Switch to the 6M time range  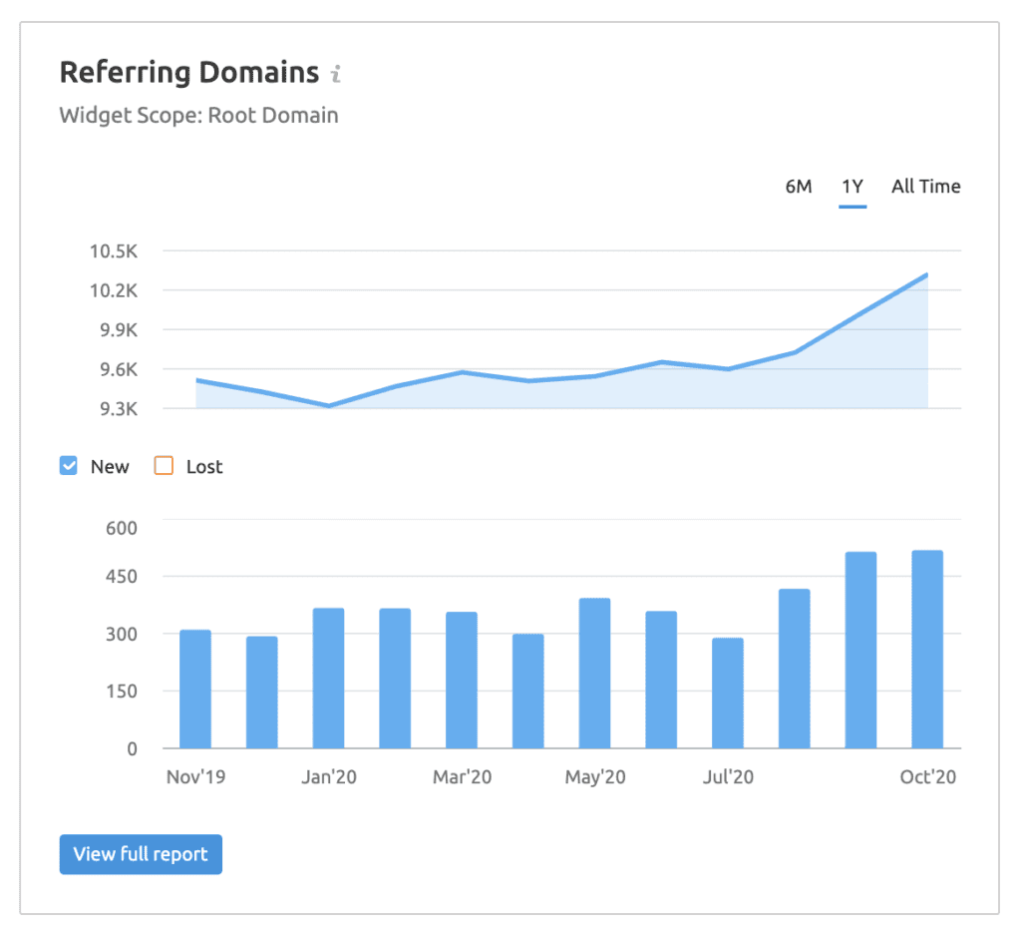point(799,187)
